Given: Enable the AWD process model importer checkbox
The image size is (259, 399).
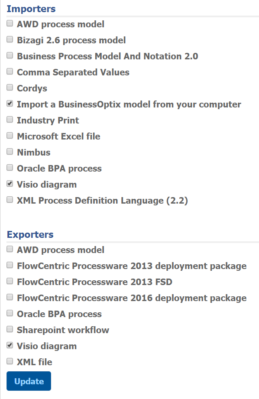Looking at the screenshot, I should (10, 23).
